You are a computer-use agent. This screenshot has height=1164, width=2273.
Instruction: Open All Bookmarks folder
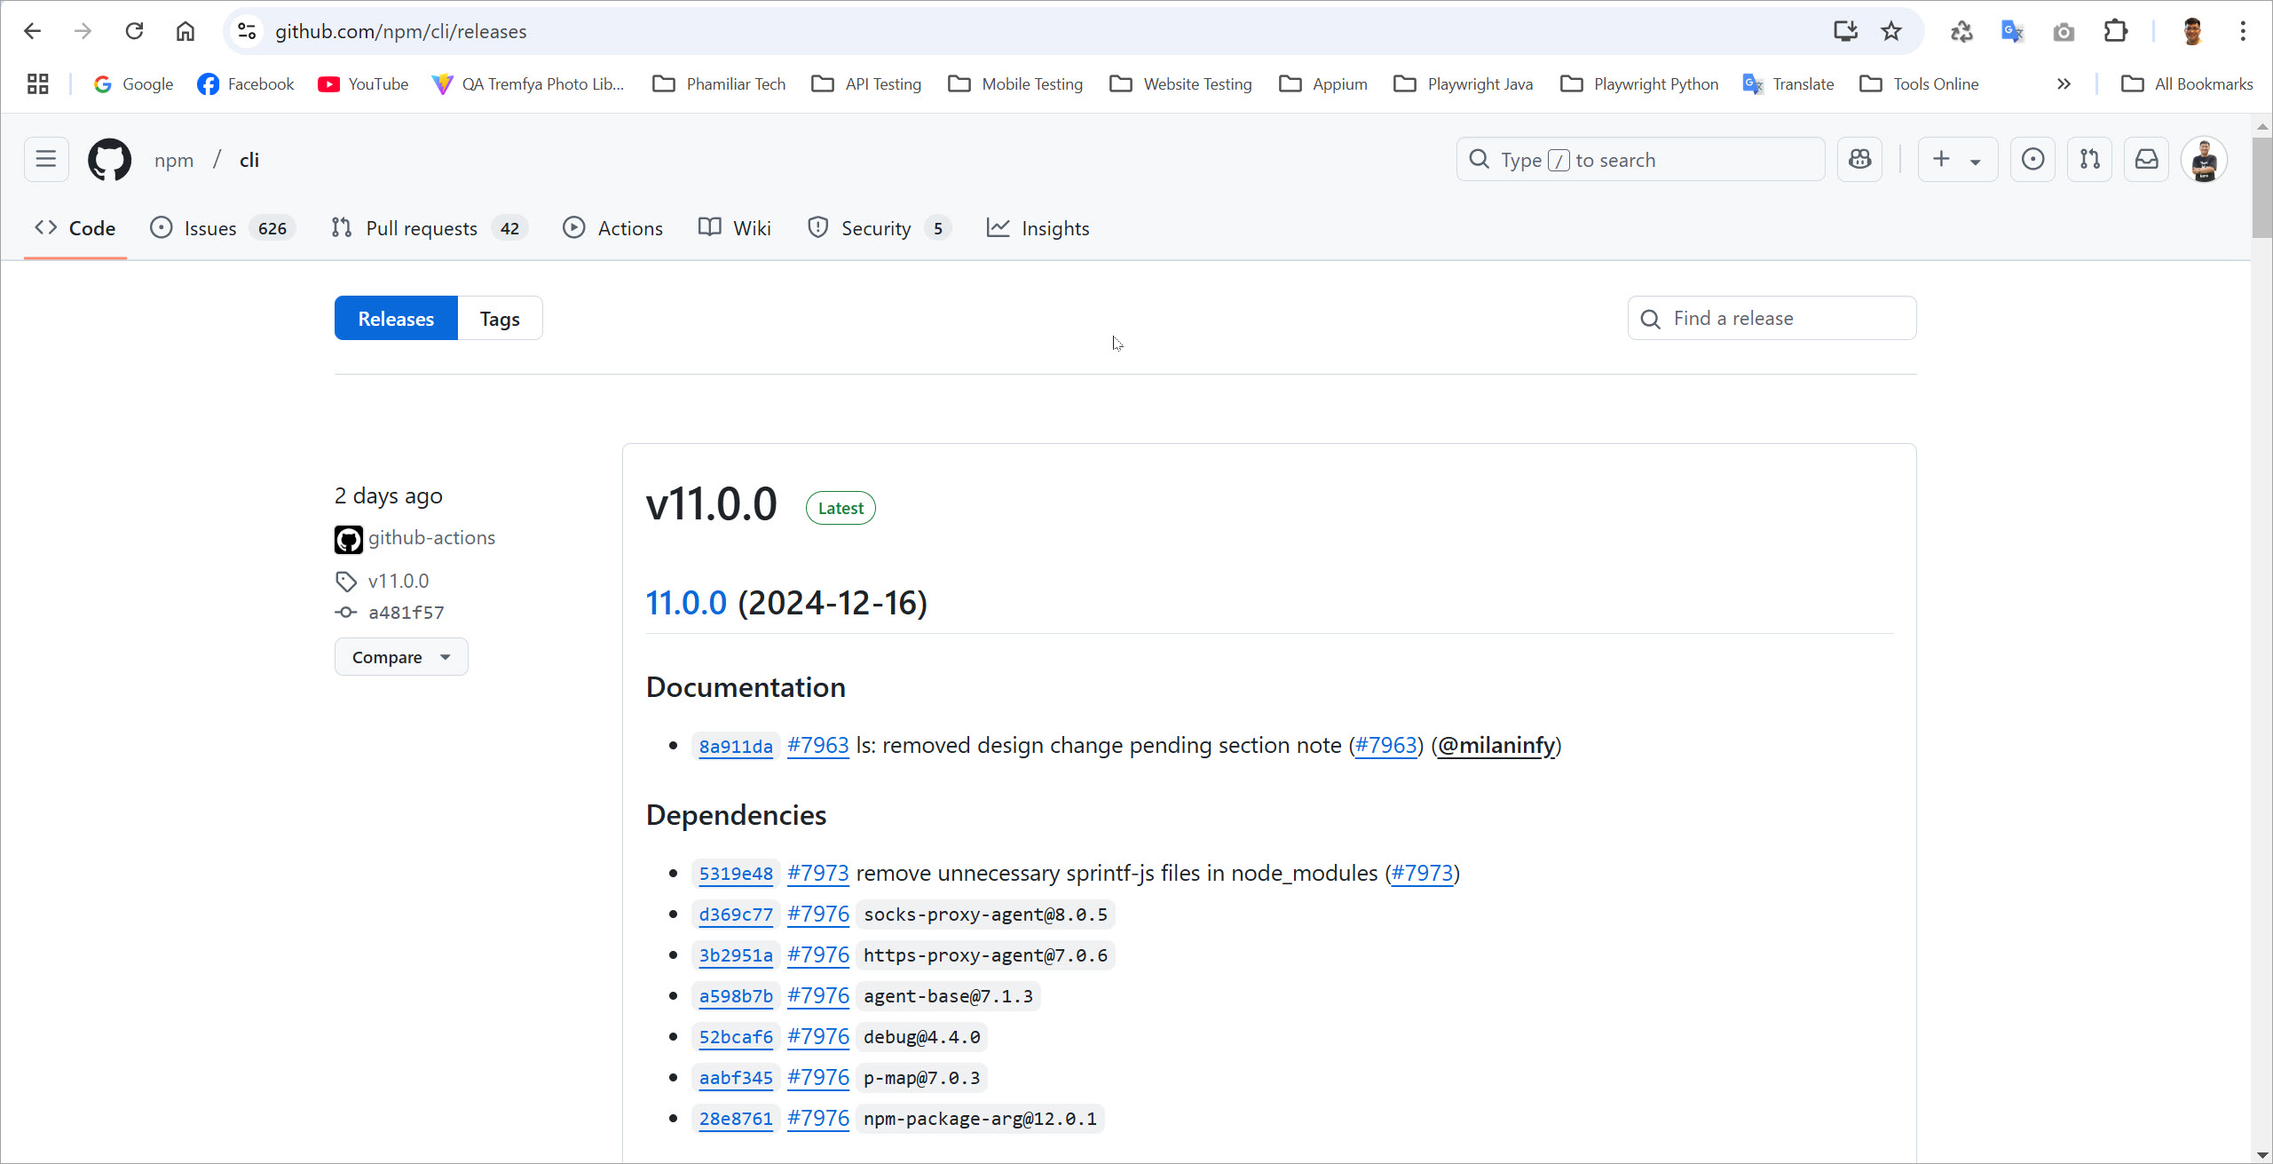(2187, 84)
